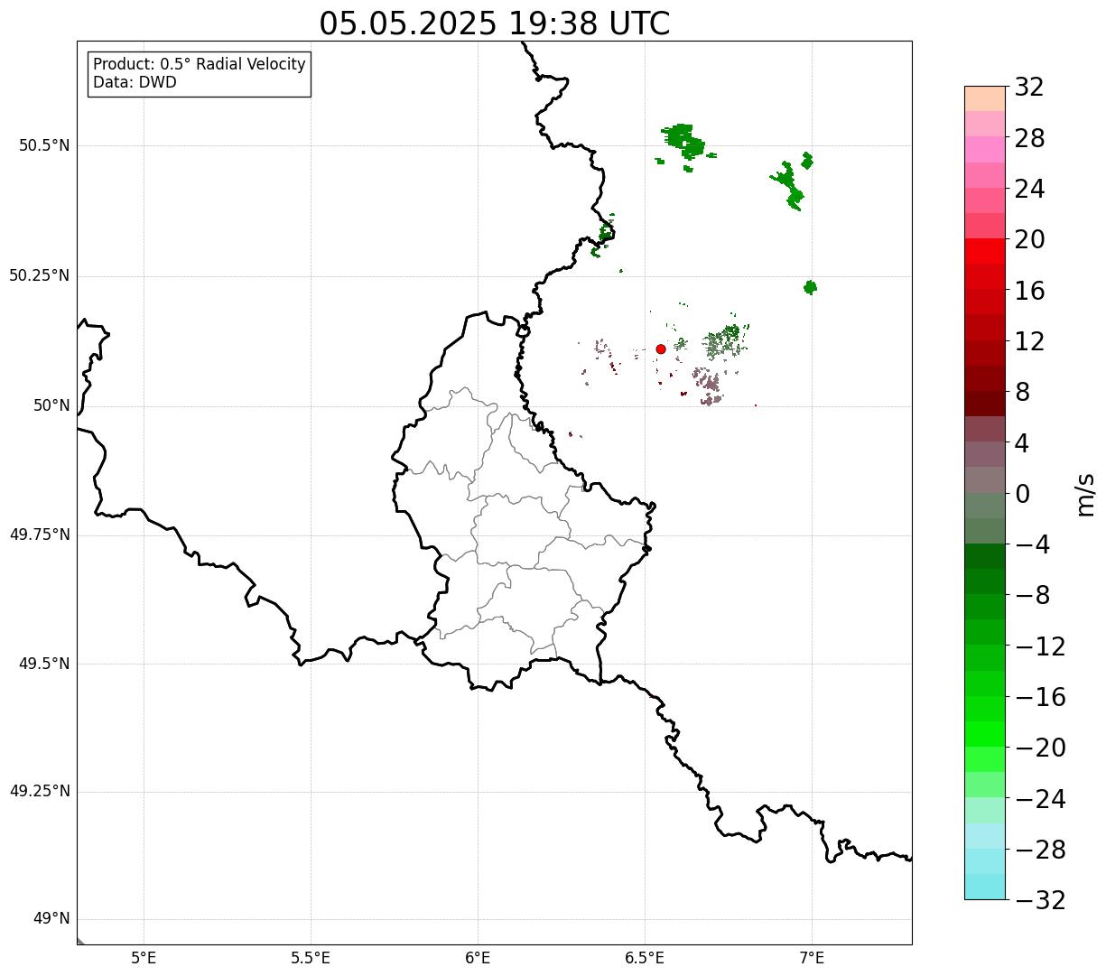Viewport: 1106px width, 976px height.
Task: Click the "Data: DWD" legend text
Action: [x=135, y=82]
